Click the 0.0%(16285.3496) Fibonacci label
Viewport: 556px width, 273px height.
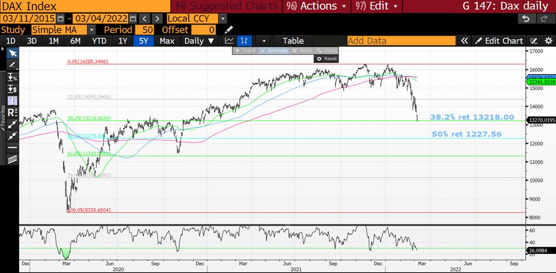(88, 62)
